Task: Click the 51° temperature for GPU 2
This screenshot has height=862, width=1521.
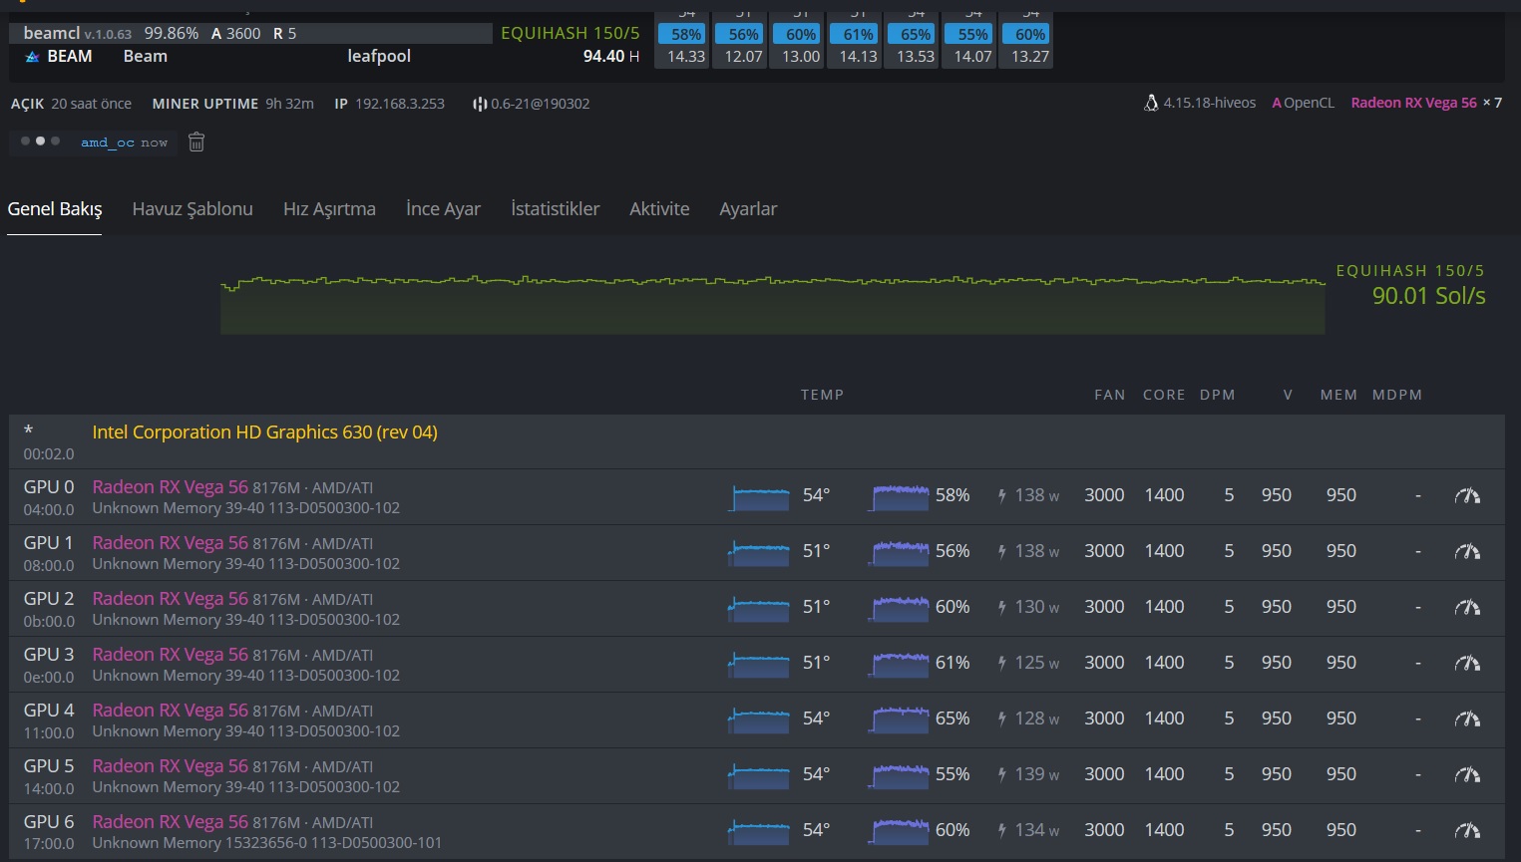Action: 816,607
